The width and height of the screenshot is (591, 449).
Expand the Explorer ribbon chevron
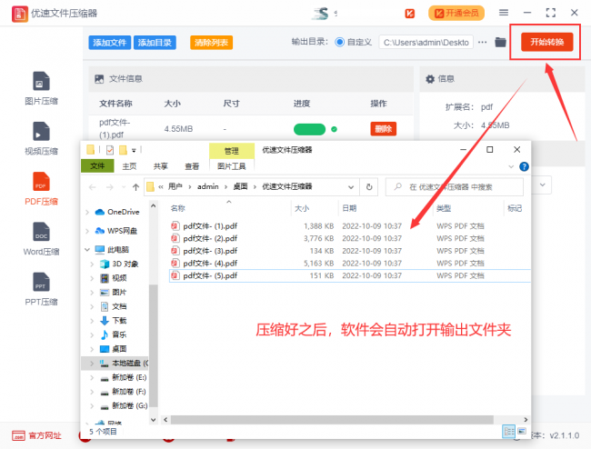511,166
